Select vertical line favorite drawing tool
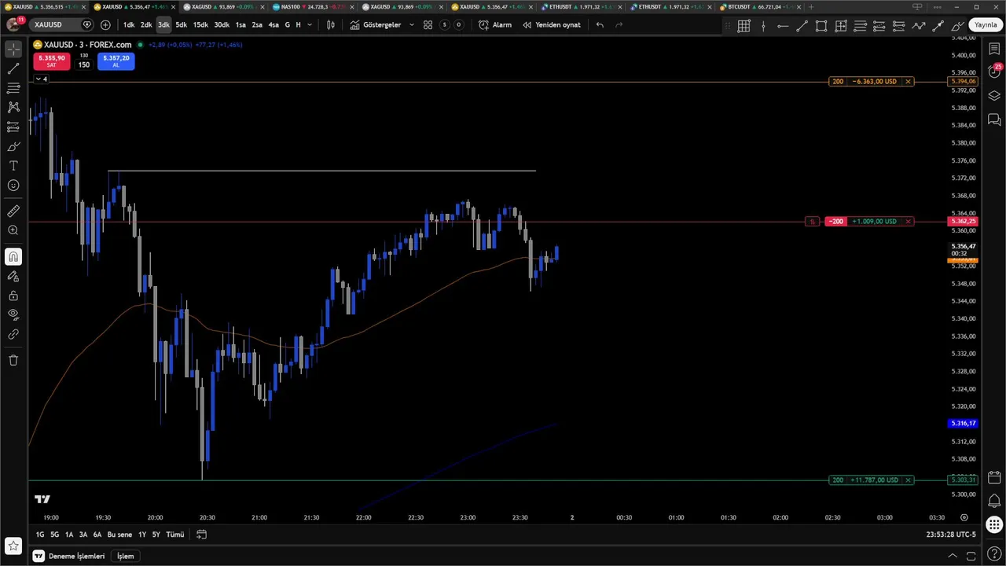The width and height of the screenshot is (1006, 566). (763, 26)
